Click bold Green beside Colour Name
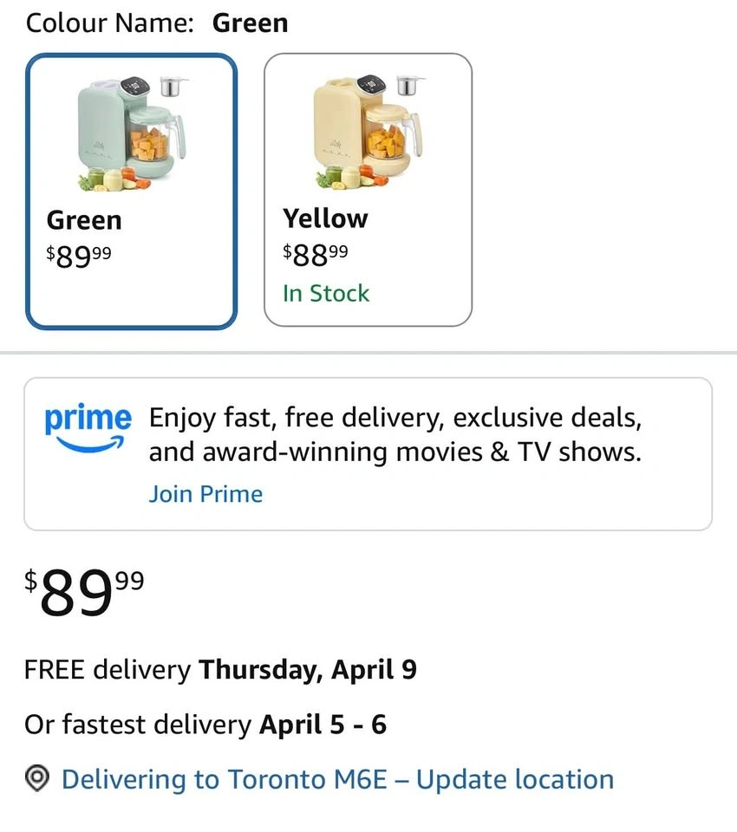737x832 pixels. tap(250, 23)
